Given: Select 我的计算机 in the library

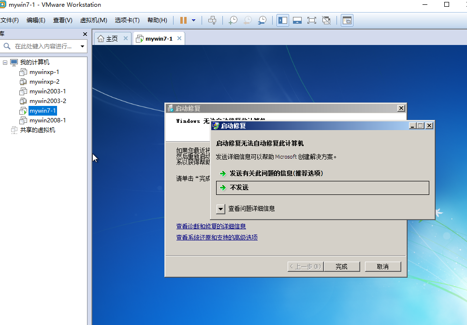Looking at the screenshot, I should point(34,62).
